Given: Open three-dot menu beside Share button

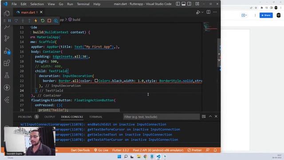Looking at the screenshot, I should point(255,15).
